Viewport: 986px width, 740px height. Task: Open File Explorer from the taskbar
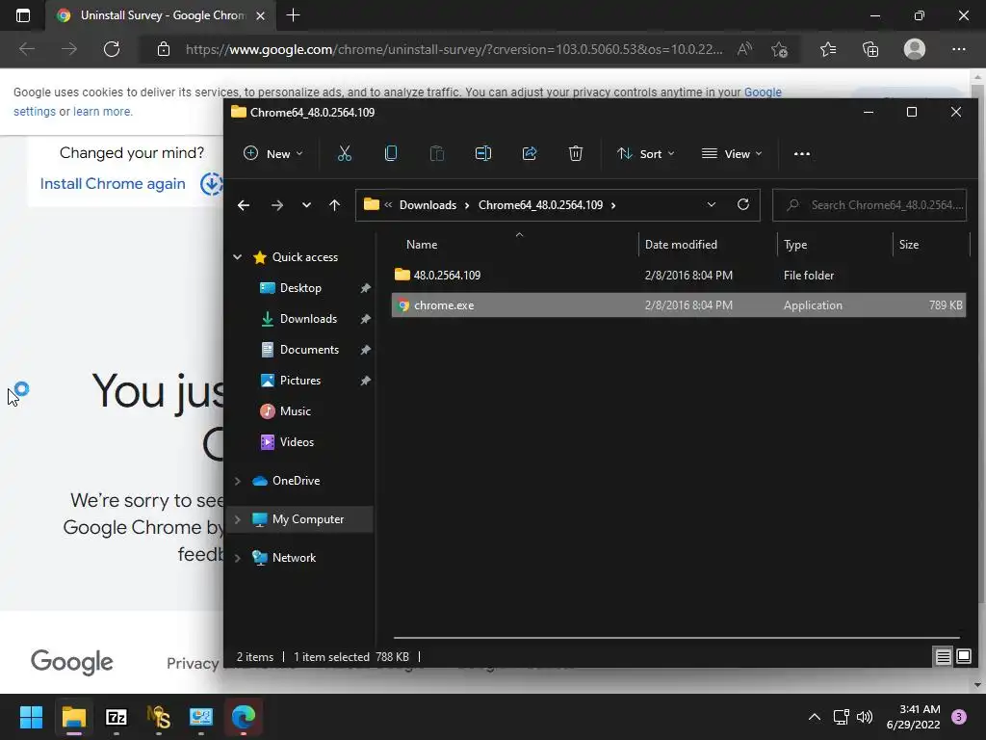[x=73, y=717]
